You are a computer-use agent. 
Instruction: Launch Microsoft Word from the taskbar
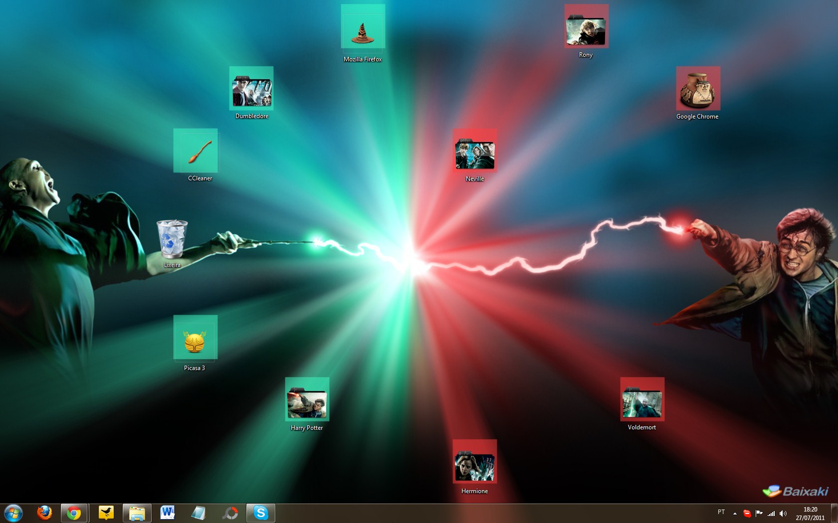tap(168, 513)
